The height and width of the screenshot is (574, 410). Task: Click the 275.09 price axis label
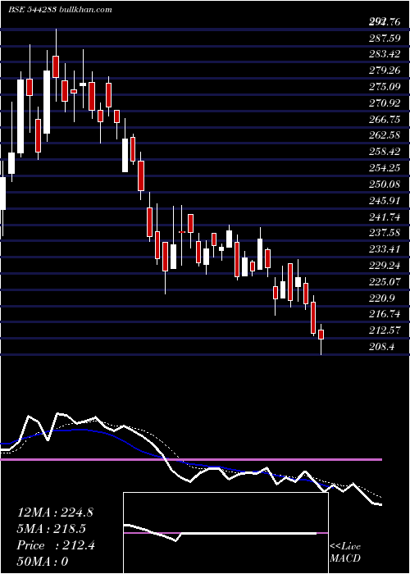385,87
